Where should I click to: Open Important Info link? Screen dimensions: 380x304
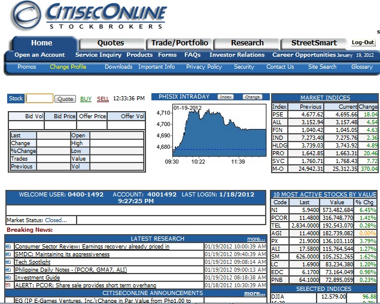coord(157,67)
